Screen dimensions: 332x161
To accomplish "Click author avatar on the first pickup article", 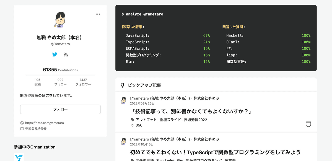I will tap(123, 100).
